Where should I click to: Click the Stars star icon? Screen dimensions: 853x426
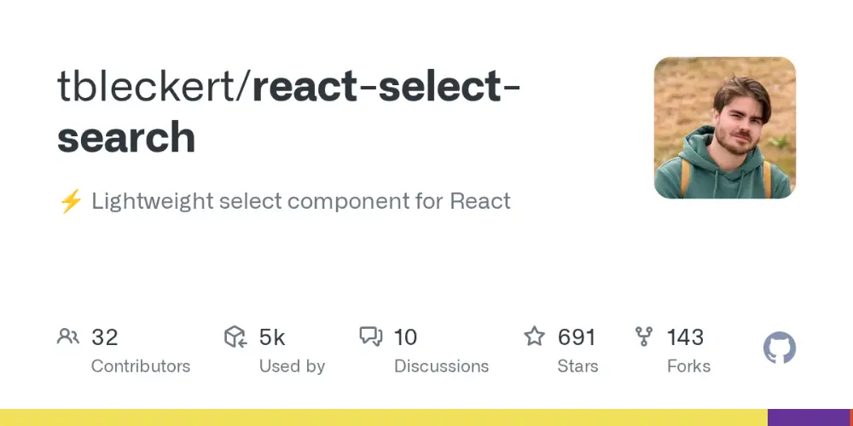[534, 337]
